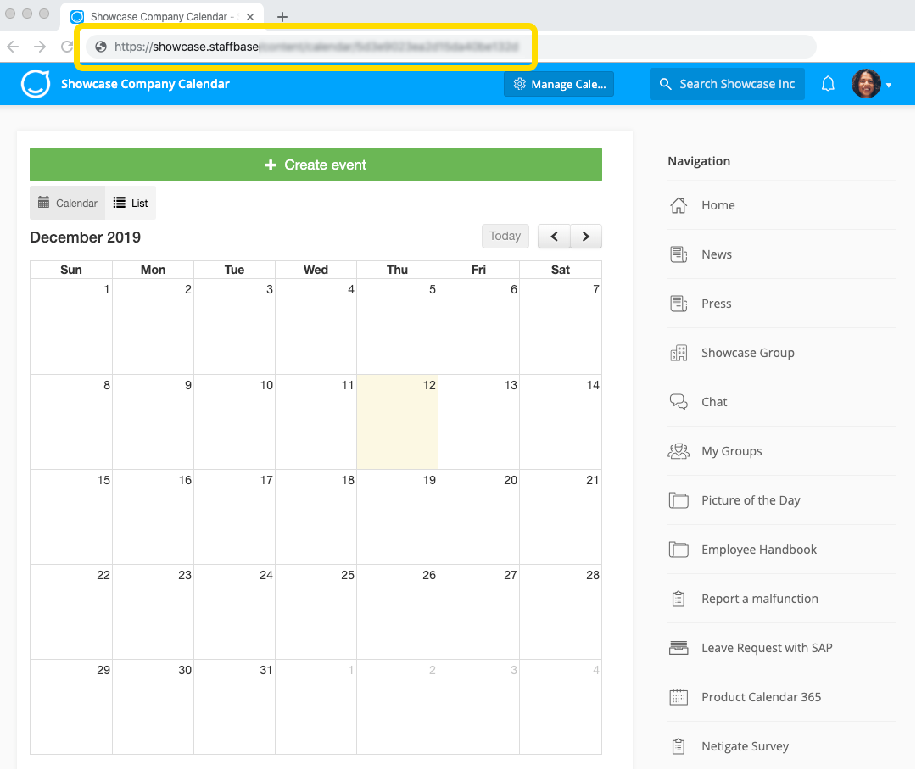The width and height of the screenshot is (916, 770).
Task: Click the Chat speech bubbles icon
Action: click(679, 402)
